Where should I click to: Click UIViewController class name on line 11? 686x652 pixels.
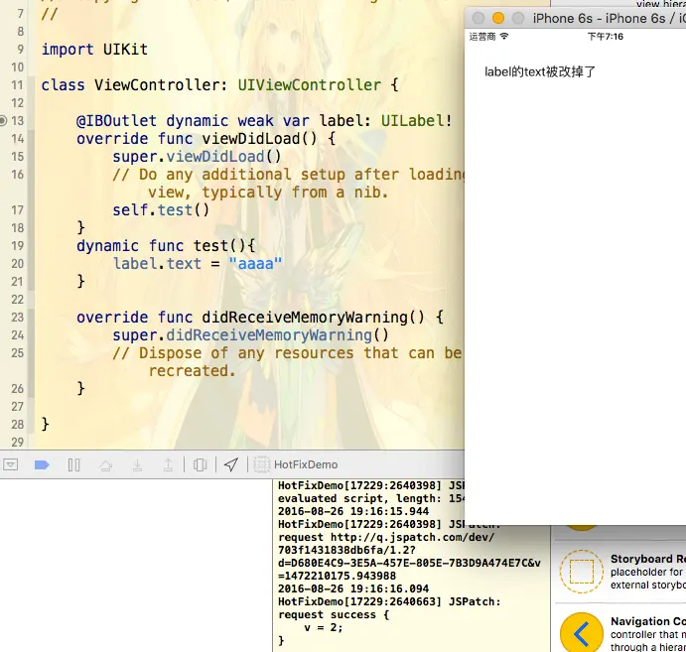click(x=310, y=84)
